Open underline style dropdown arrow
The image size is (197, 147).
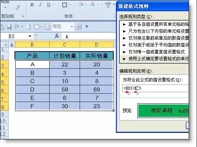pyautogui.click(x=54, y=5)
